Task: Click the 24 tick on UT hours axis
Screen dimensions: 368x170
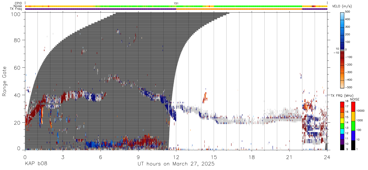Action: coord(327,157)
